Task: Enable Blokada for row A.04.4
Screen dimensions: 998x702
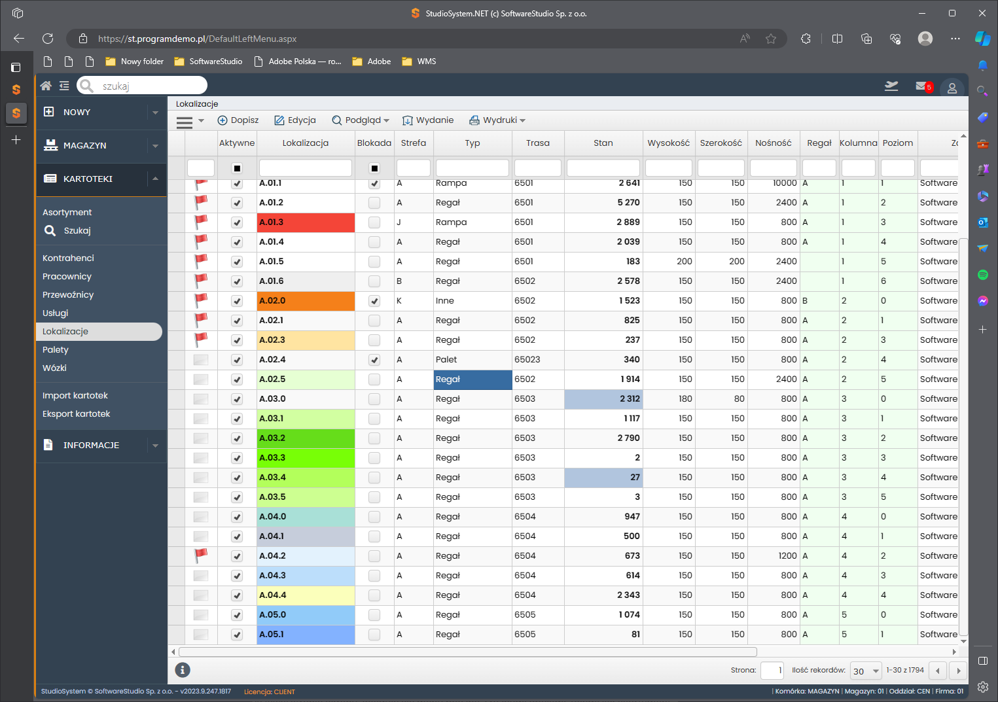Action: (374, 595)
